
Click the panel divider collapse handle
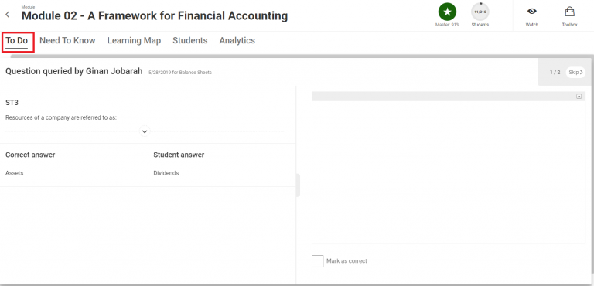(298, 186)
